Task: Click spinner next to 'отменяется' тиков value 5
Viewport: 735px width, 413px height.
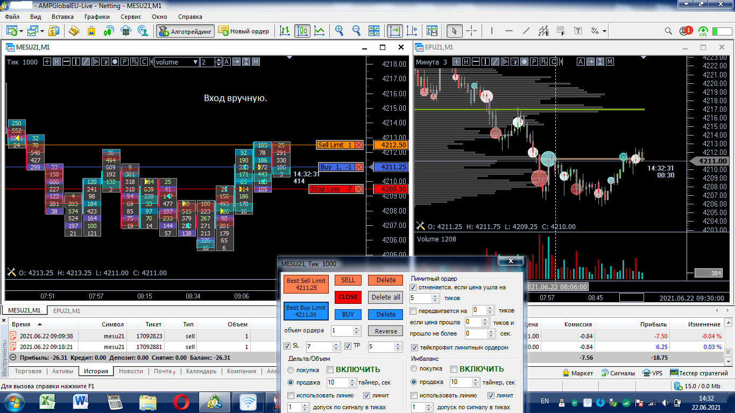Action: 435,298
